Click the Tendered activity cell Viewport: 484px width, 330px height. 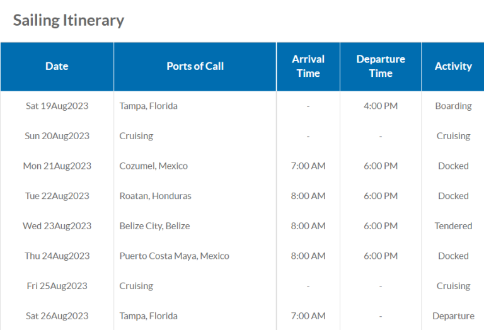pyautogui.click(x=453, y=226)
